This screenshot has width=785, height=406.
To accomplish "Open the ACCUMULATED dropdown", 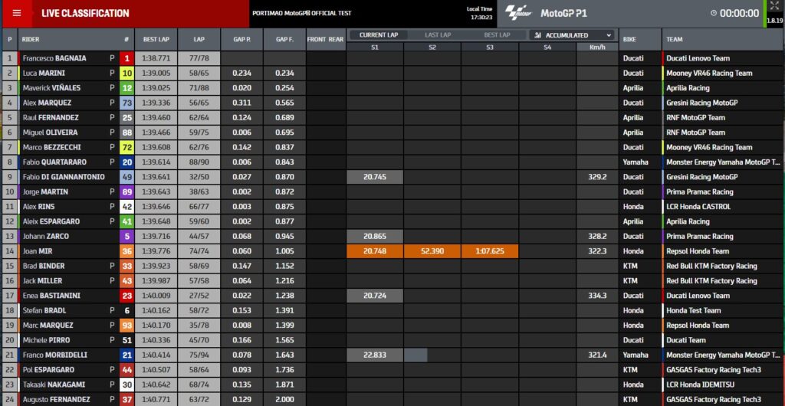I will (x=573, y=35).
